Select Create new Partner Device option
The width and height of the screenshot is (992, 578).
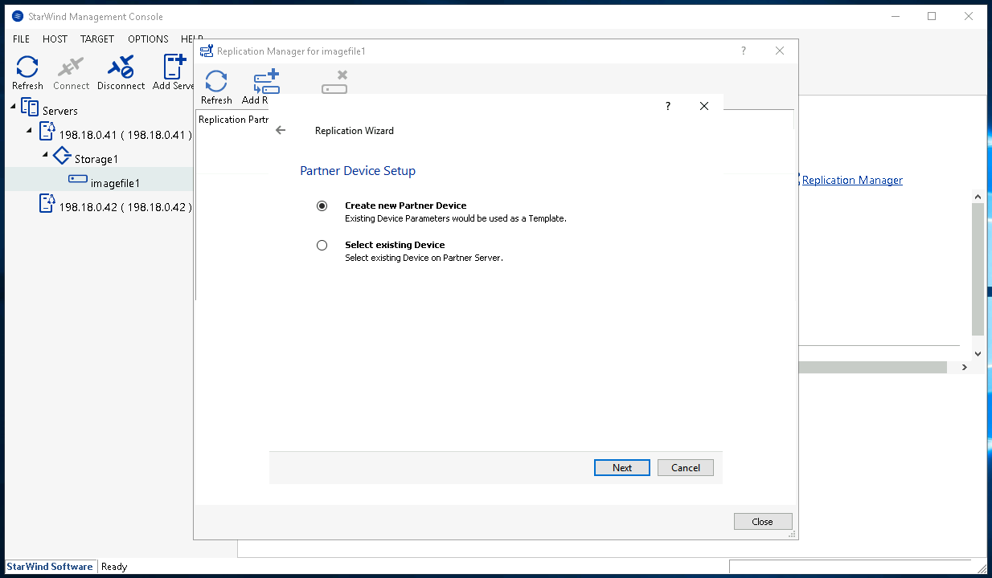(322, 206)
